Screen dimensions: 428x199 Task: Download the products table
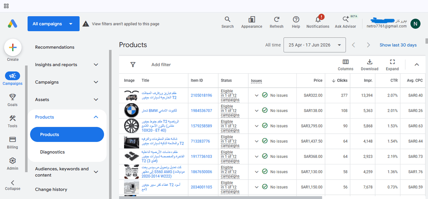369,65
